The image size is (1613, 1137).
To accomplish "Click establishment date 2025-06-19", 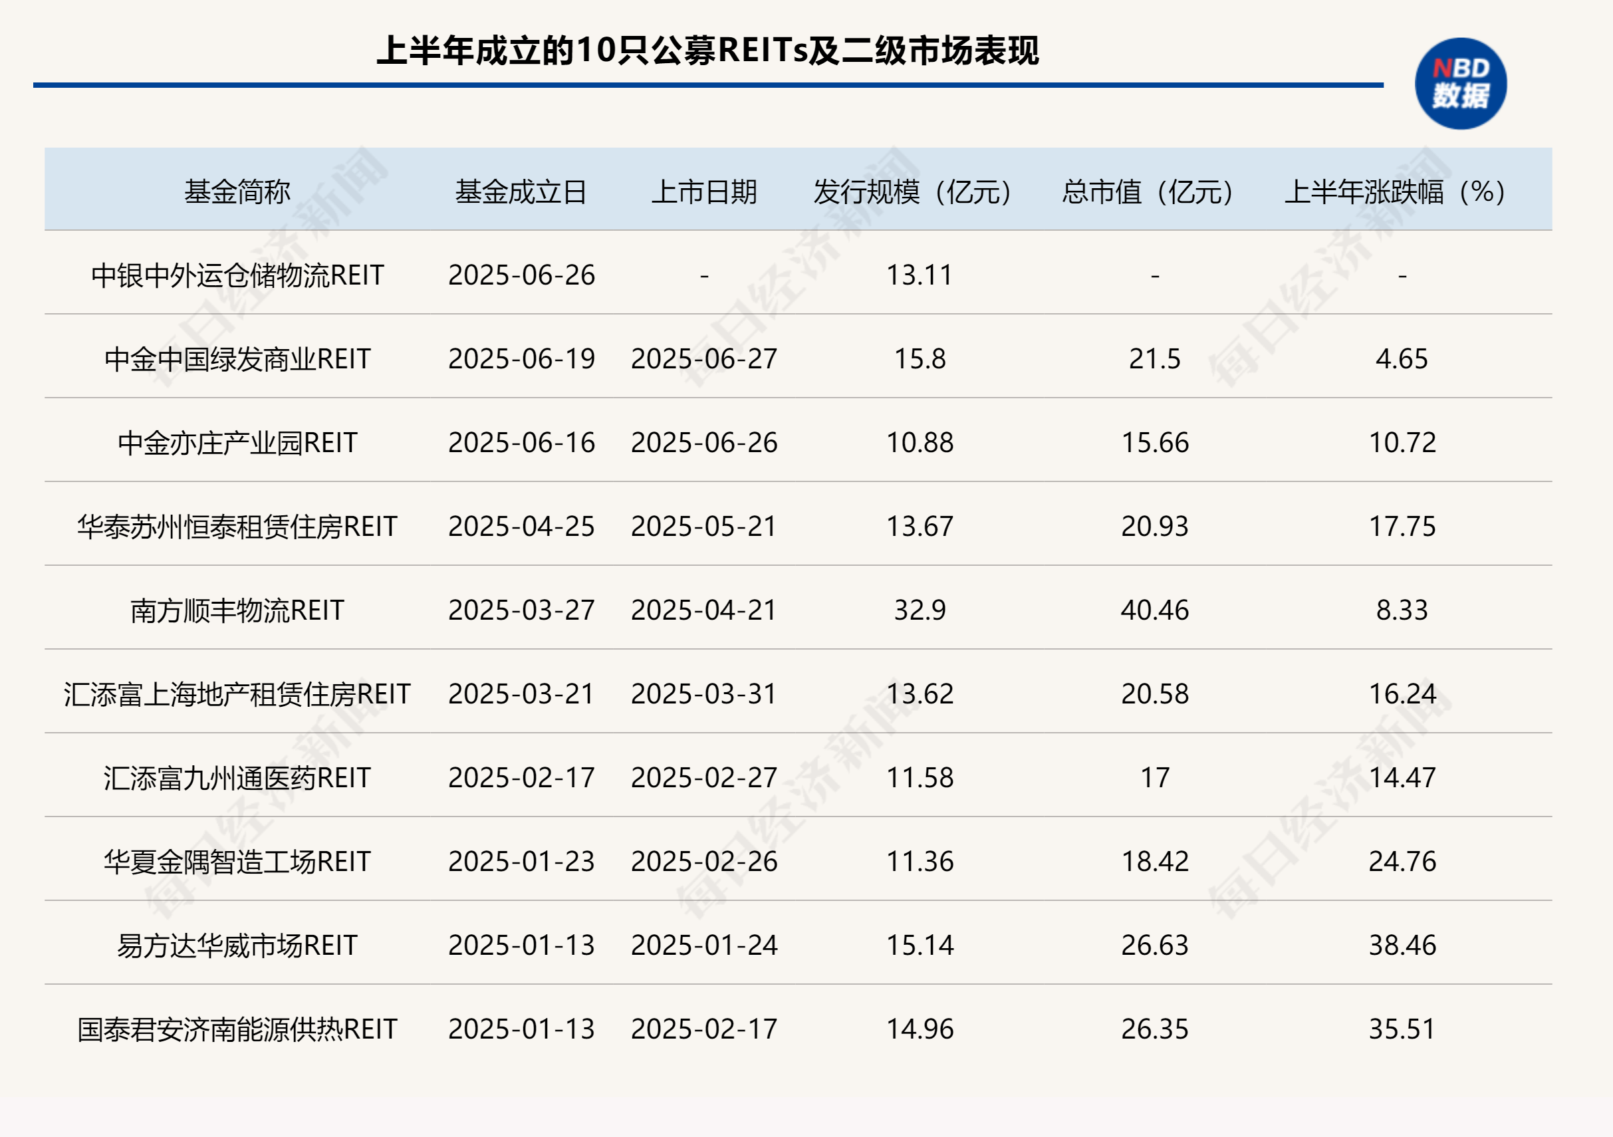I will 521,358.
